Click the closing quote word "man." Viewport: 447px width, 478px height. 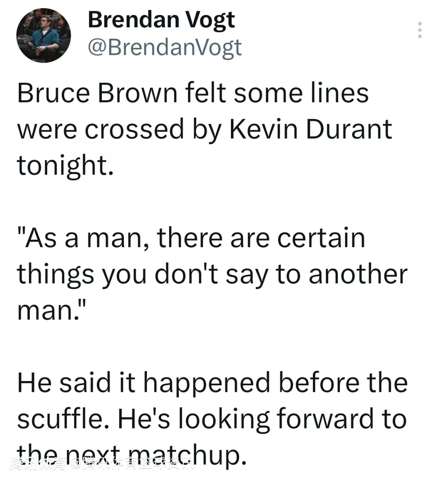click(51, 310)
